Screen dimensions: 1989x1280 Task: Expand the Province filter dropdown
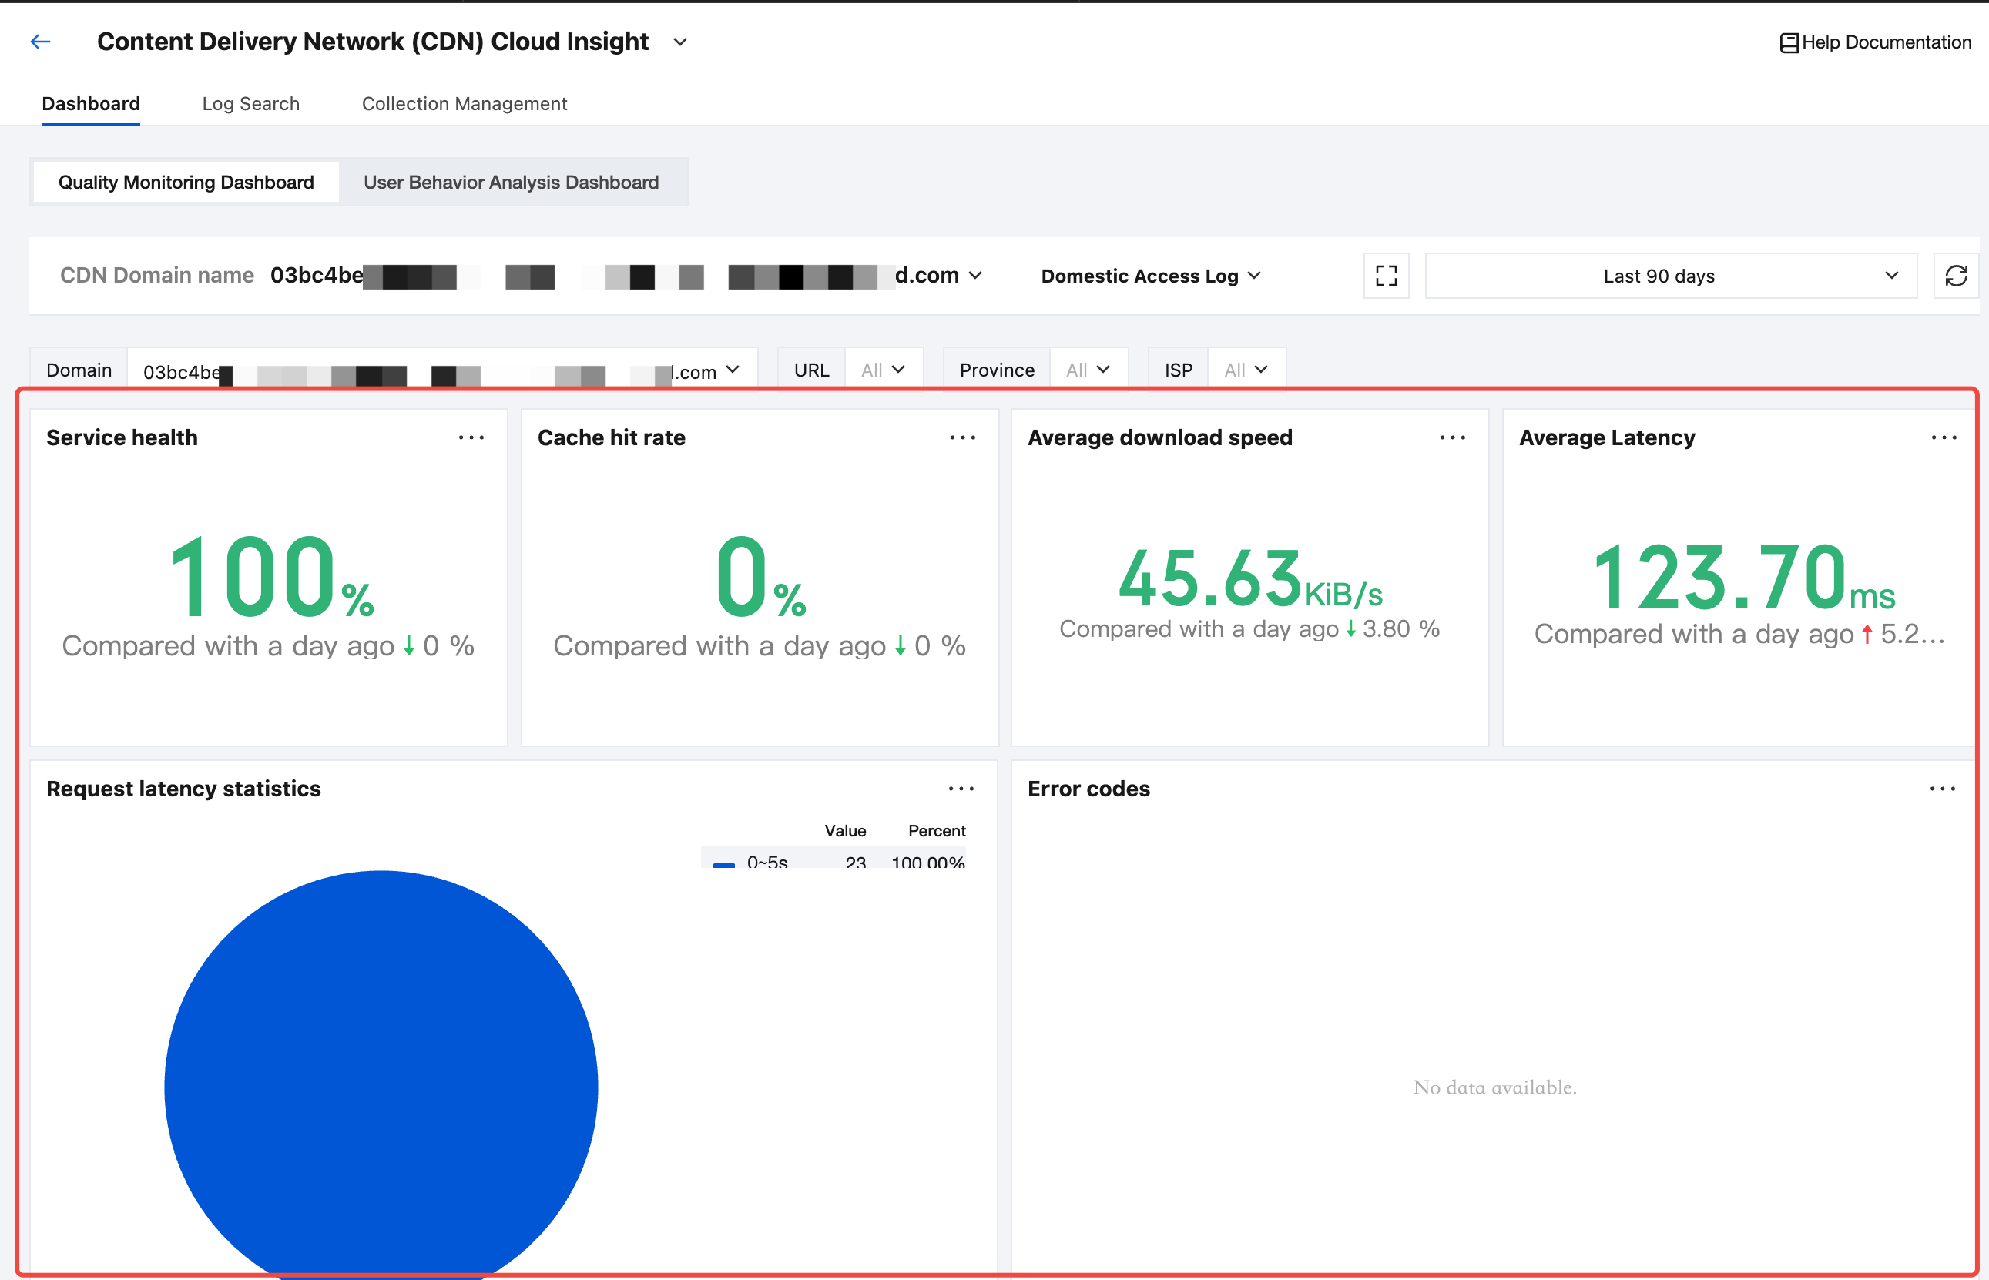click(1087, 370)
